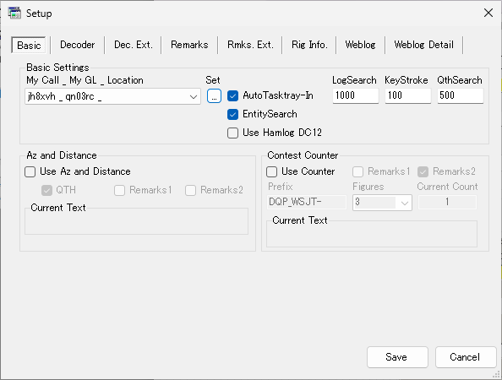
Task: Disable the AutoTasktray-In checkbox
Action: click(232, 95)
